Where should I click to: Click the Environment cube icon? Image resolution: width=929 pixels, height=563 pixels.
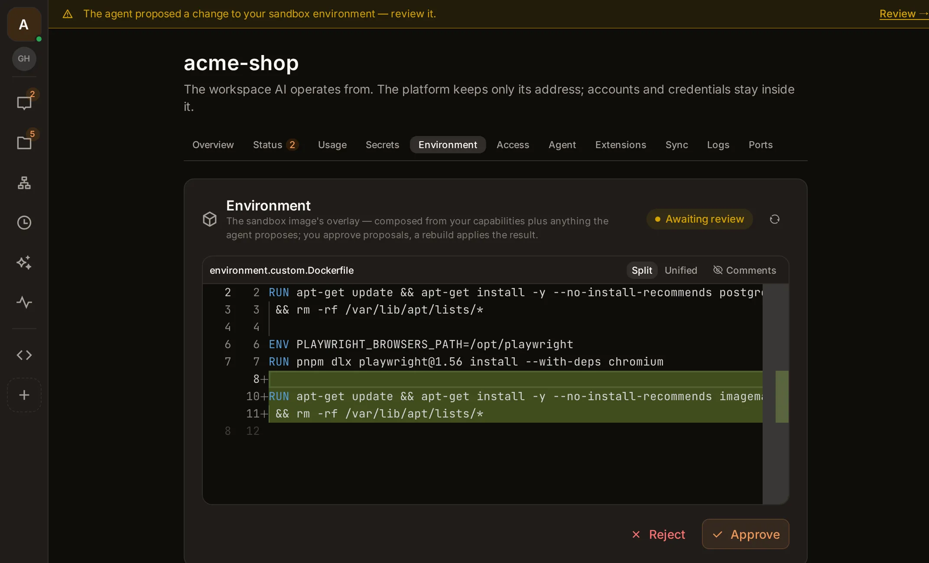210,219
